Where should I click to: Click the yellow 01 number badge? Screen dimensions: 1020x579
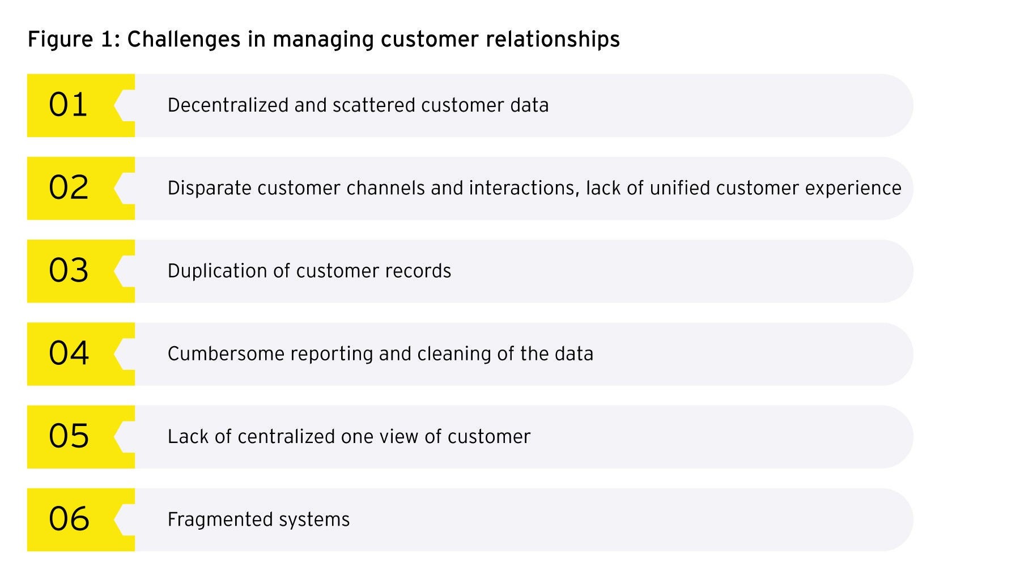69,105
